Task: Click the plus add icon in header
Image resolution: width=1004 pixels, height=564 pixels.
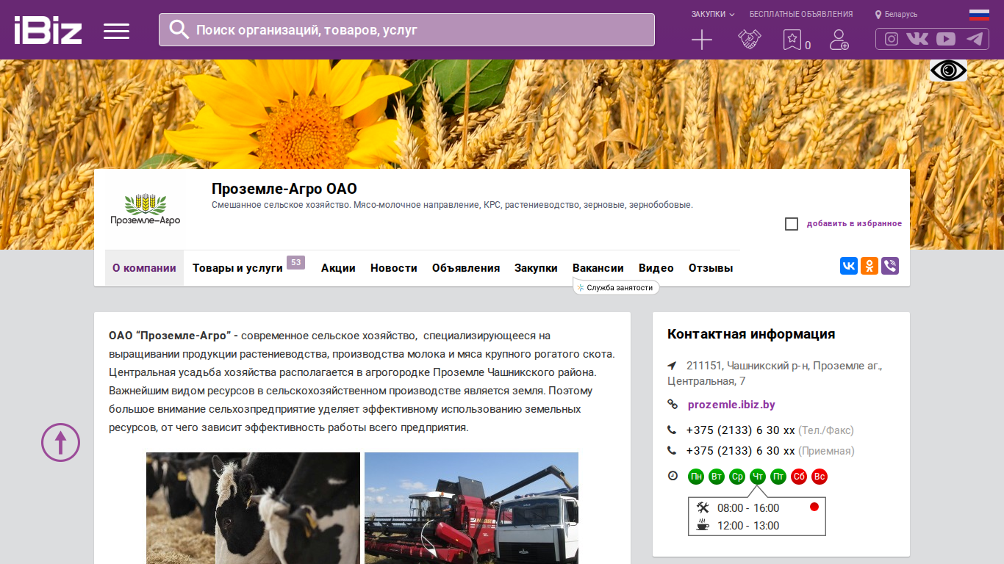Action: click(x=702, y=40)
